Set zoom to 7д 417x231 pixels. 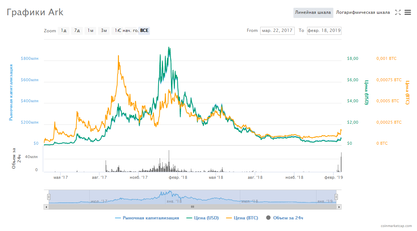[x=77, y=30]
